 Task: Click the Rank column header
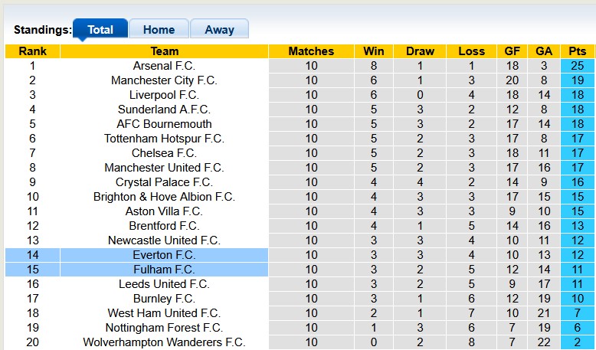tap(32, 51)
